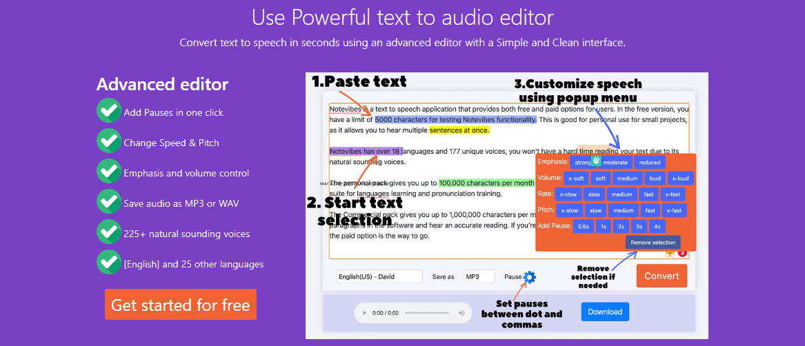Click checkmark icon beside Change Speed & Pitch
This screenshot has height=346, width=805.
click(x=108, y=141)
